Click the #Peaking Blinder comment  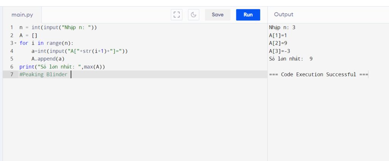(43, 74)
